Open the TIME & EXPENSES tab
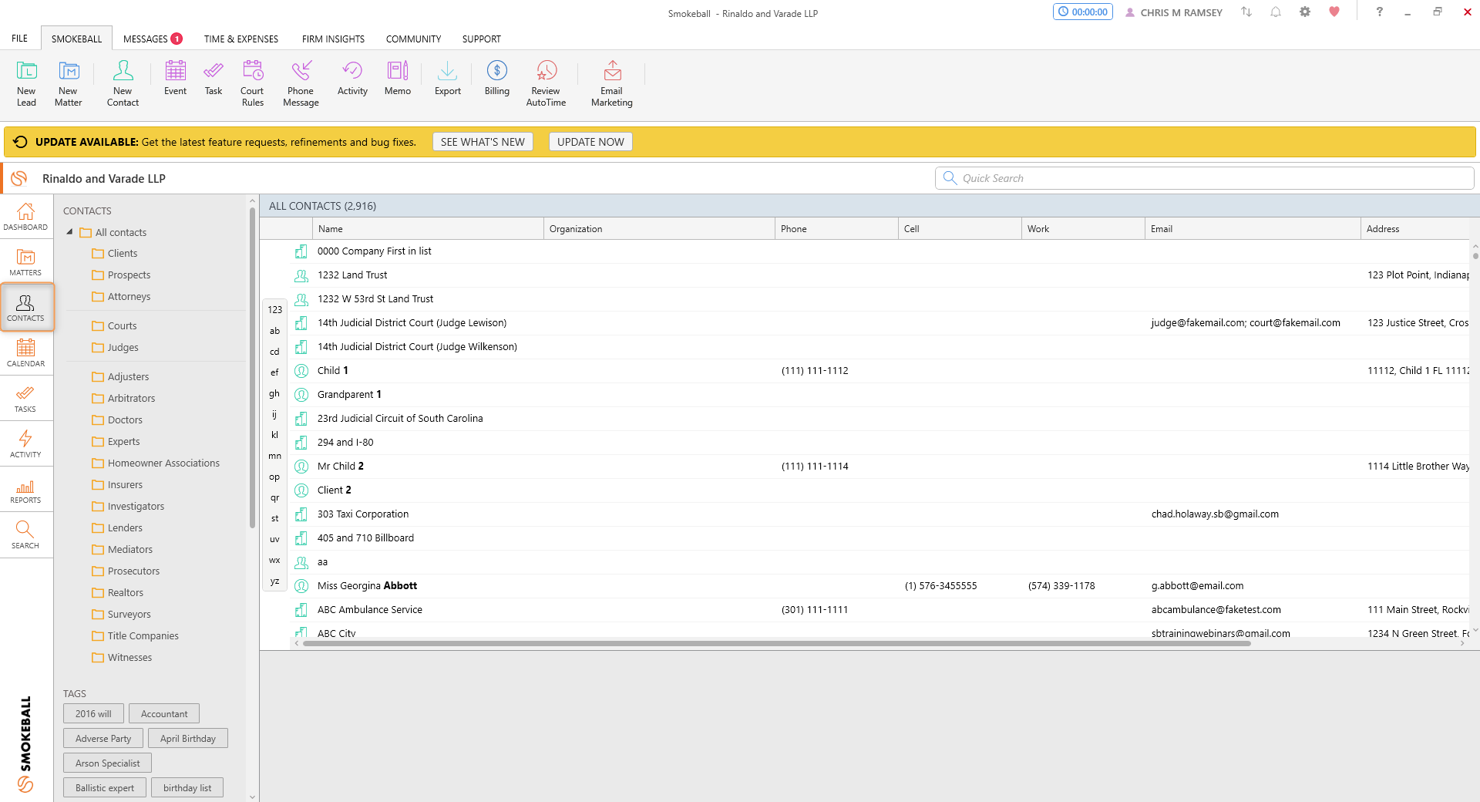Viewport: 1480px width, 802px height. click(x=241, y=39)
